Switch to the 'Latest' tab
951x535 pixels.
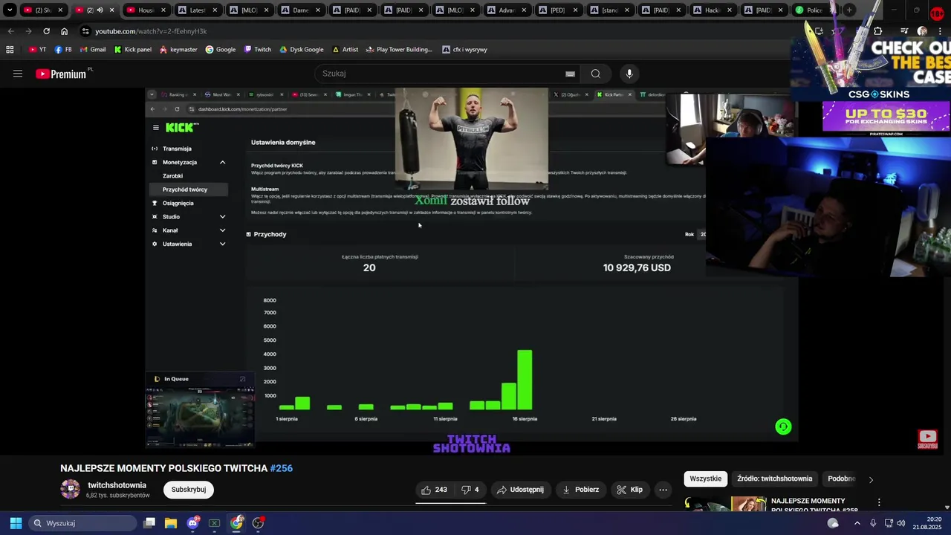pos(197,10)
